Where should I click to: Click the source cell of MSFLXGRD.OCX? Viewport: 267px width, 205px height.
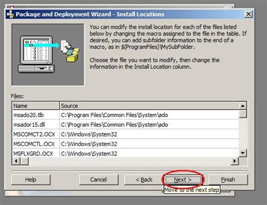149,153
